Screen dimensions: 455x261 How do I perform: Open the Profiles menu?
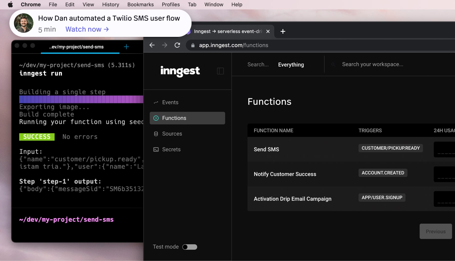(171, 5)
